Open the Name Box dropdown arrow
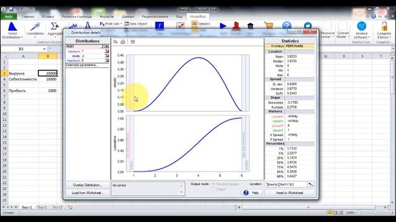The width and height of the screenshot is (396, 222). coord(44,49)
